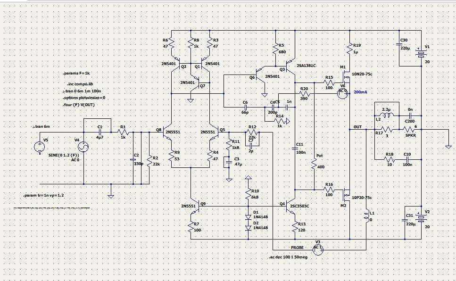Select resistor R17
This screenshot has width=456, height=281.
[387, 129]
